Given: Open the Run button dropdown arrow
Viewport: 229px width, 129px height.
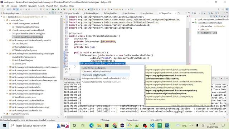Looking at the screenshot, I should click(x=55, y=9).
